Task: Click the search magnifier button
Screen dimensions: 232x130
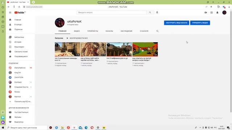Action: pyautogui.click(x=150, y=13)
